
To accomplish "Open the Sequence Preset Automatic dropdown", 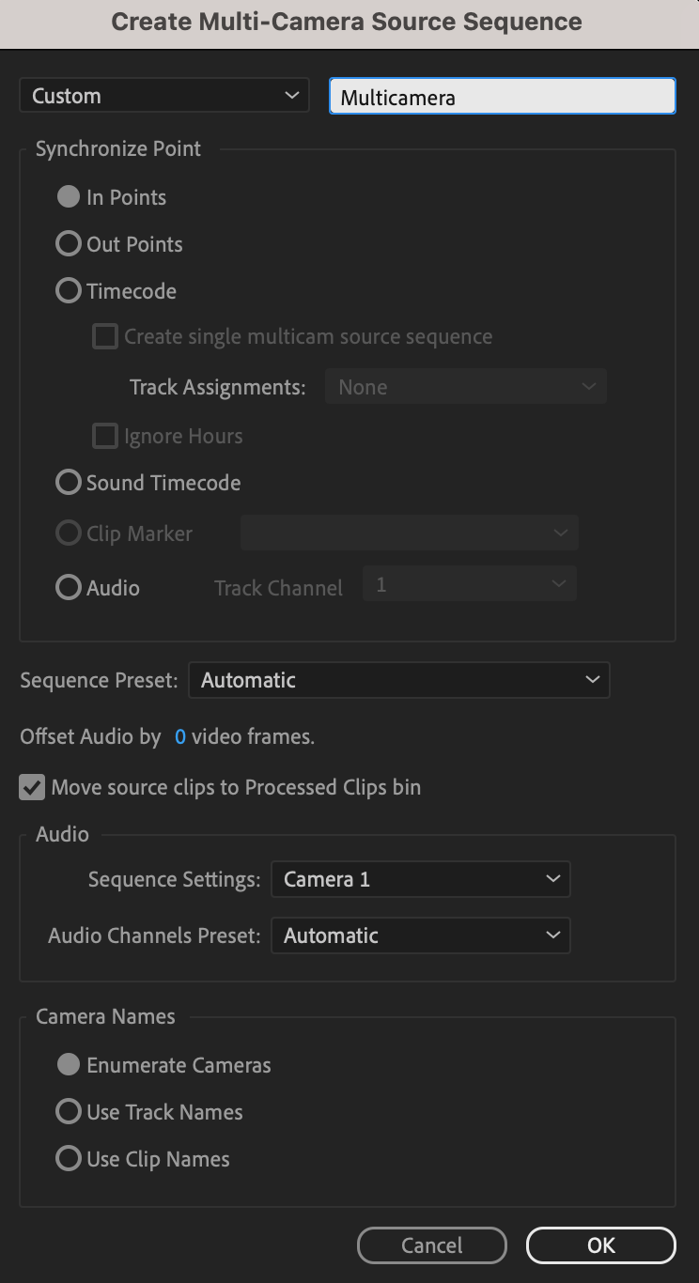I will 399,680.
